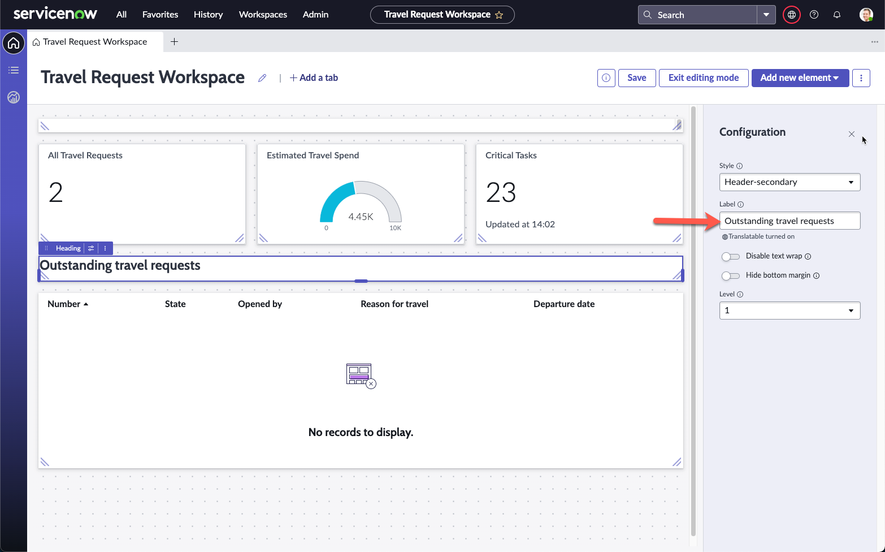This screenshot has height=552, width=885.
Task: Open the help question mark icon
Action: pyautogui.click(x=814, y=15)
